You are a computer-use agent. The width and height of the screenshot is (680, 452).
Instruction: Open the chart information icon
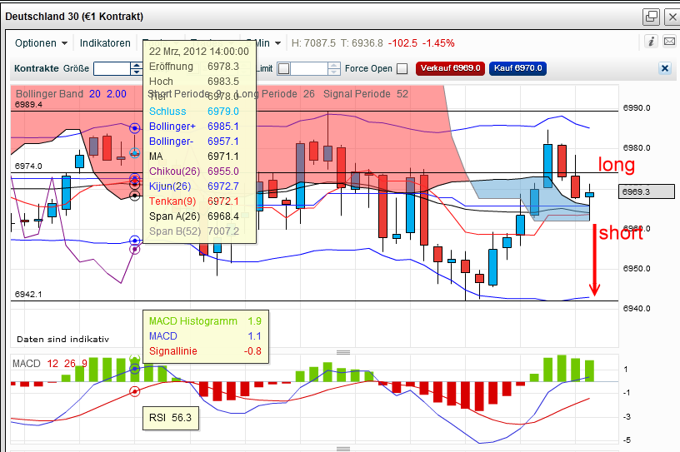[x=651, y=42]
